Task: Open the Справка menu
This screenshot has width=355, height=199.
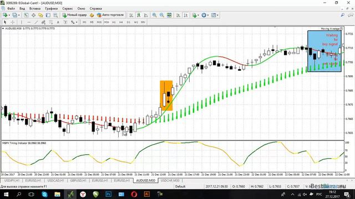Action: pyautogui.click(x=95, y=9)
